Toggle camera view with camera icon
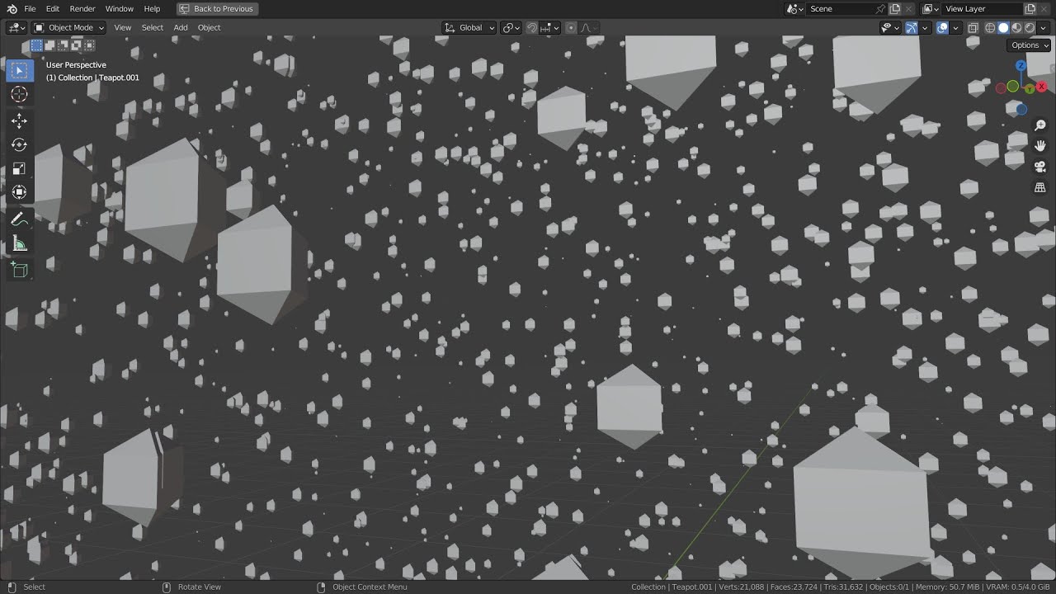Viewport: 1056px width, 594px height. [x=1040, y=167]
